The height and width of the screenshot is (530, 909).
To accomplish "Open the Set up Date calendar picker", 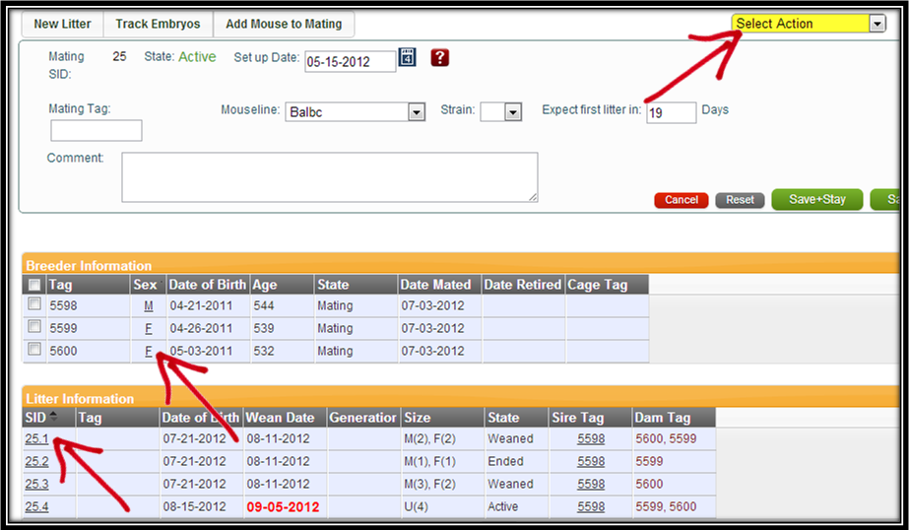I will pos(408,59).
